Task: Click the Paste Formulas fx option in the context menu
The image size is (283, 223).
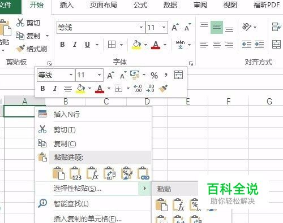Action: coord(92,173)
